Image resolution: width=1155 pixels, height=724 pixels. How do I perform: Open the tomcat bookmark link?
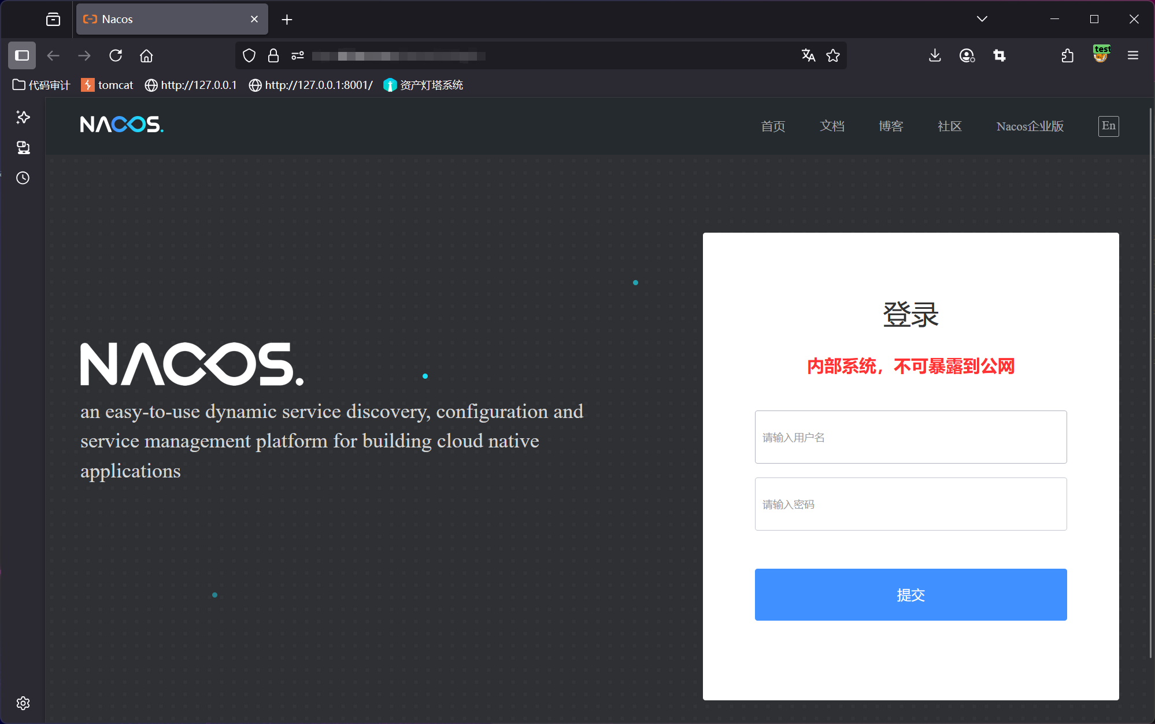tap(108, 85)
